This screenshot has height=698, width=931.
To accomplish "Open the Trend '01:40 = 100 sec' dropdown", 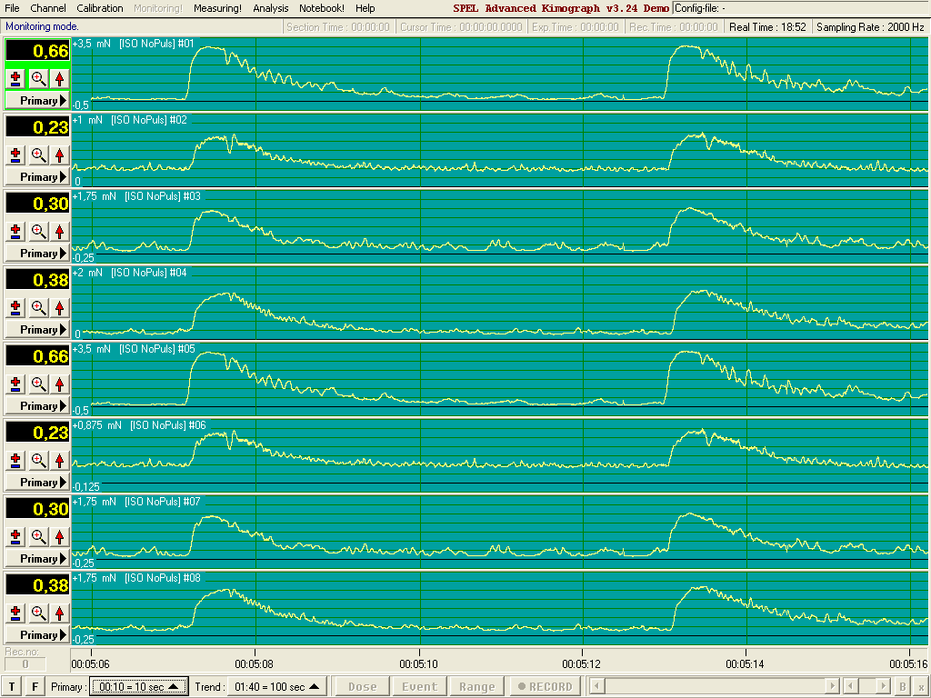I will 276,687.
